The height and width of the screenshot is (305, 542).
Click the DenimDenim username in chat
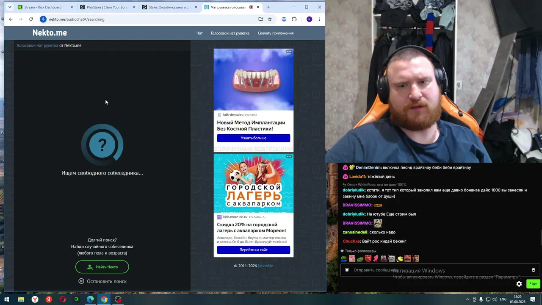pyautogui.click(x=368, y=168)
